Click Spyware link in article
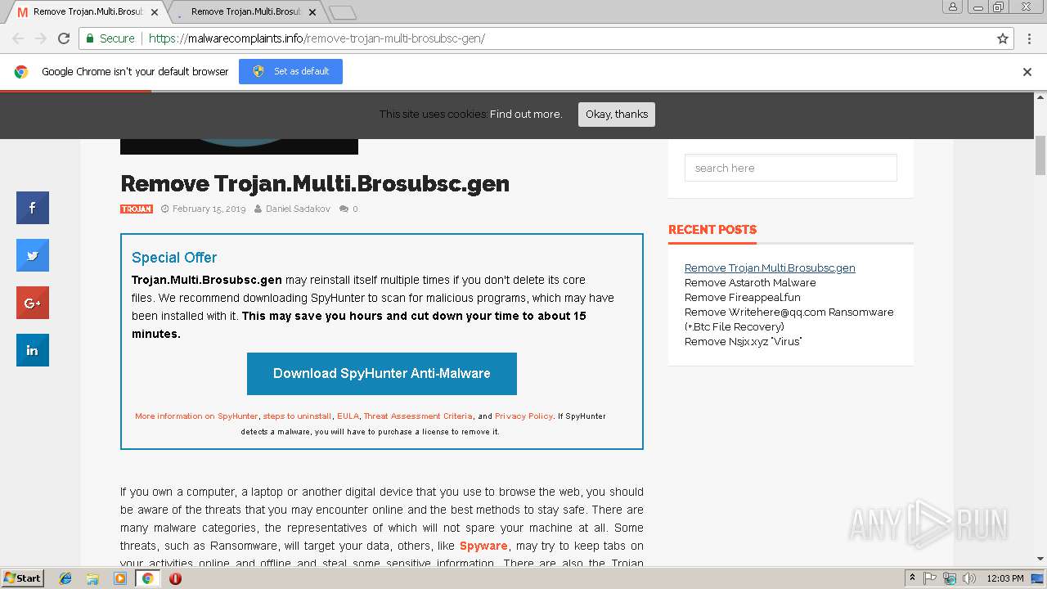 point(483,546)
